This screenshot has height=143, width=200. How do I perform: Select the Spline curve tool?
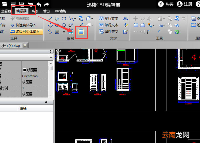50,31
